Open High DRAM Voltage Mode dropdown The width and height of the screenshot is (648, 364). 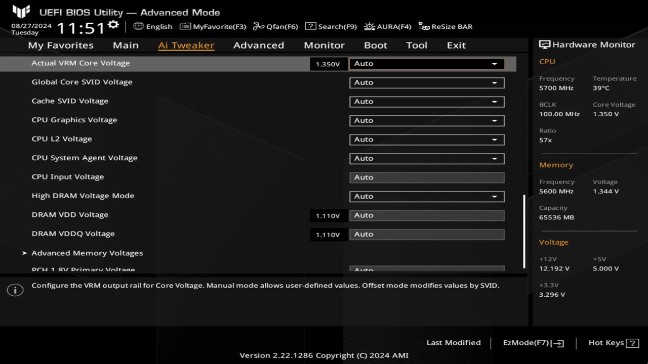click(x=427, y=196)
